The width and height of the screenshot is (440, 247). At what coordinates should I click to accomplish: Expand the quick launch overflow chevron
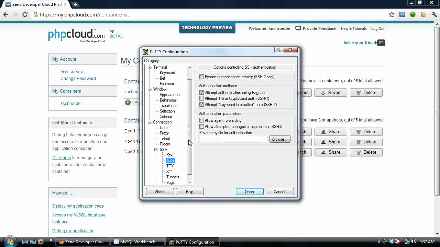pos(51,240)
